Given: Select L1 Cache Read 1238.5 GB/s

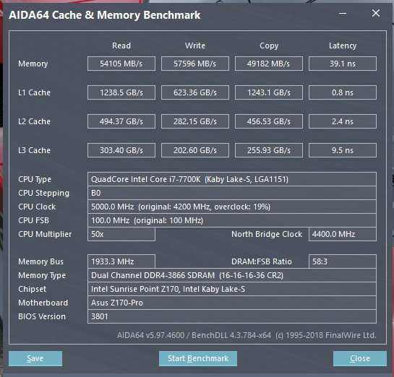Looking at the screenshot, I should point(121,92).
